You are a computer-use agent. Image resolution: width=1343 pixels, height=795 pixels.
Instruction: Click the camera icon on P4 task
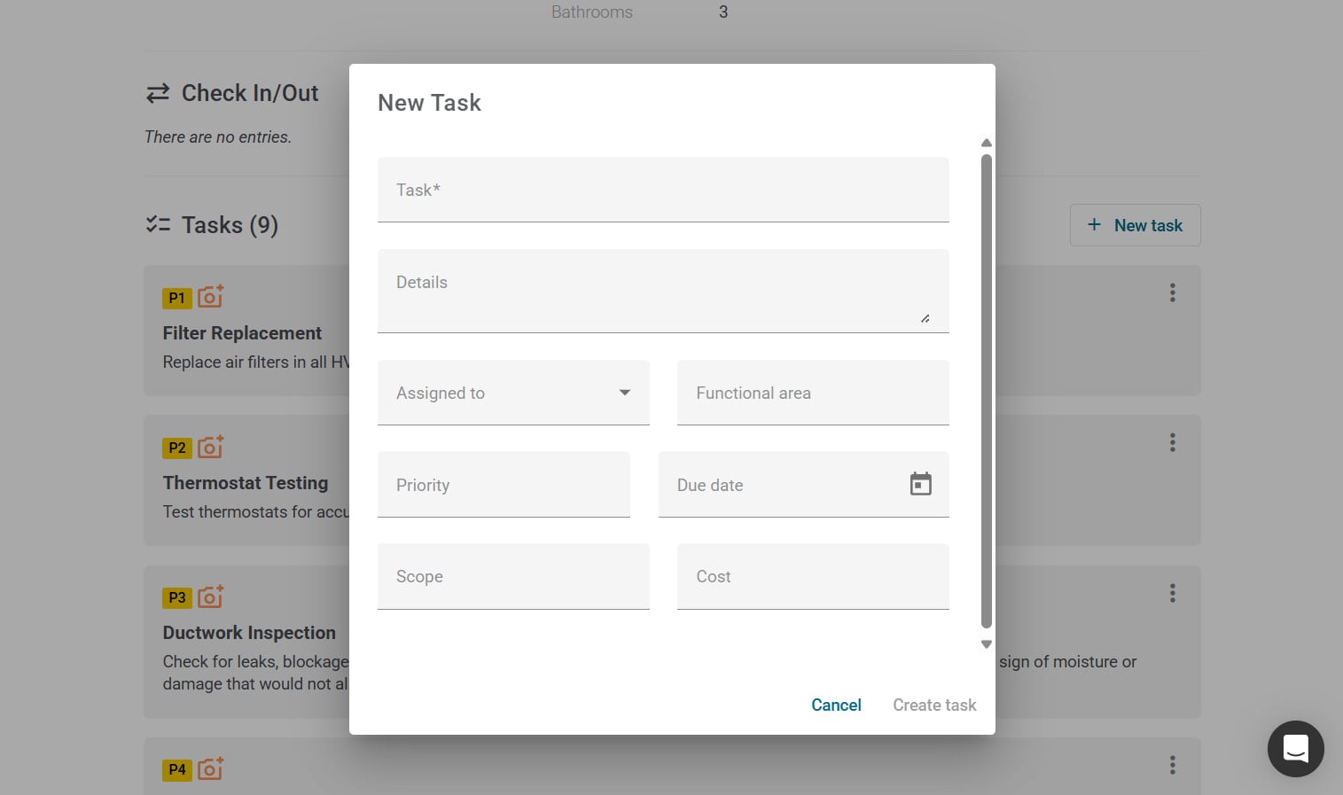pyautogui.click(x=210, y=768)
